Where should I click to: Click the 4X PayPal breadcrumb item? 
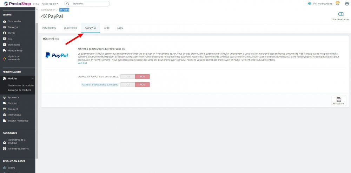(x=64, y=10)
